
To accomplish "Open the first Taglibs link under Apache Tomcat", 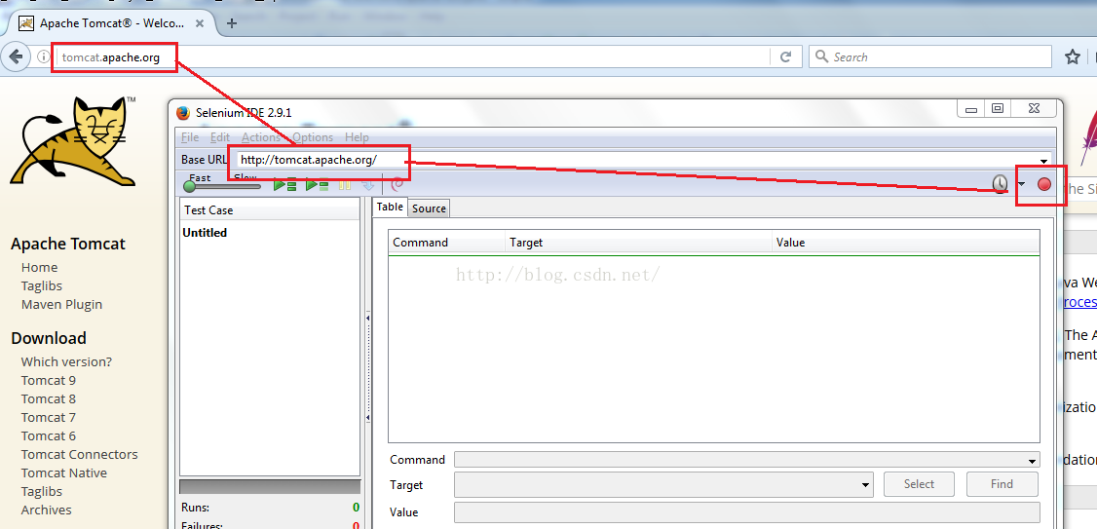I will click(41, 285).
